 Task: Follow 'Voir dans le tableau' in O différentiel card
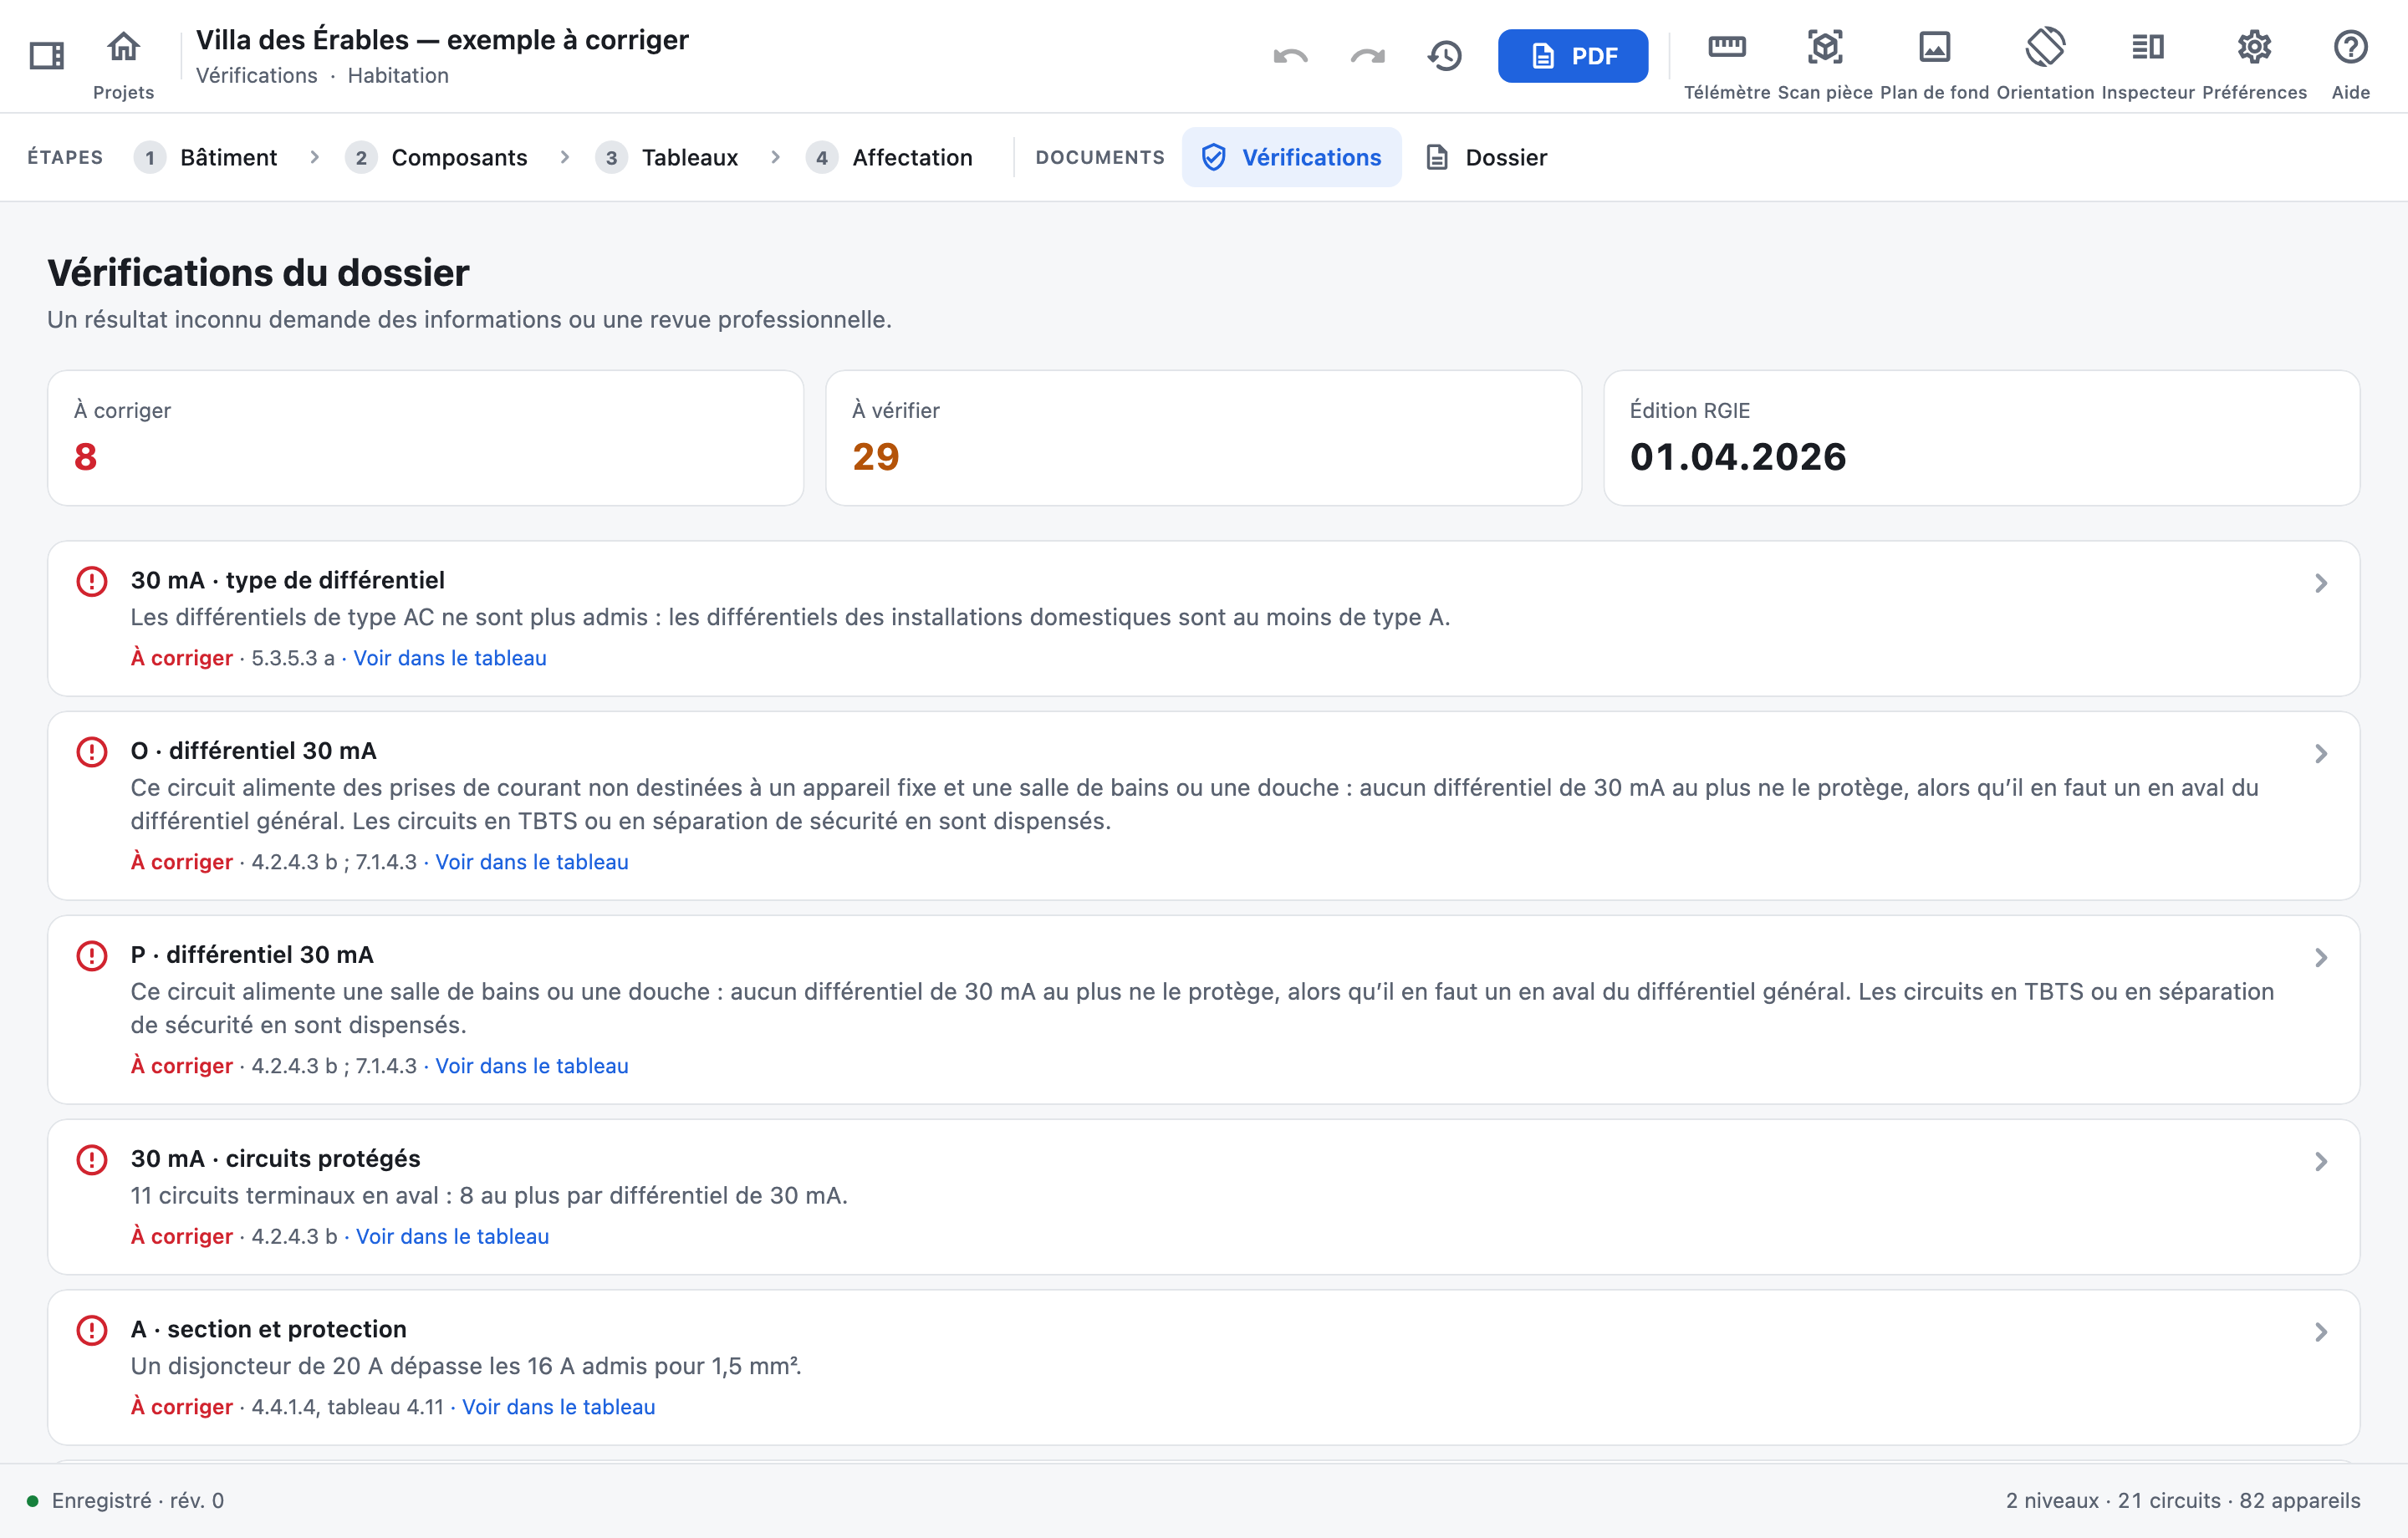click(x=532, y=862)
